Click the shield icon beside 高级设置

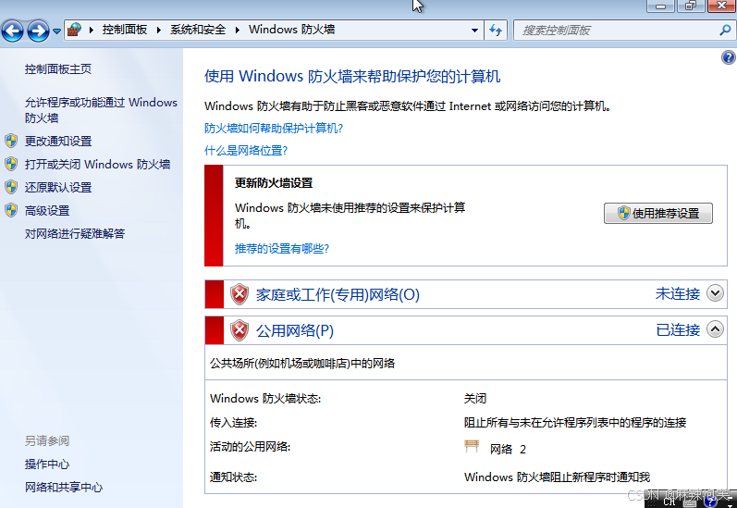[11, 210]
